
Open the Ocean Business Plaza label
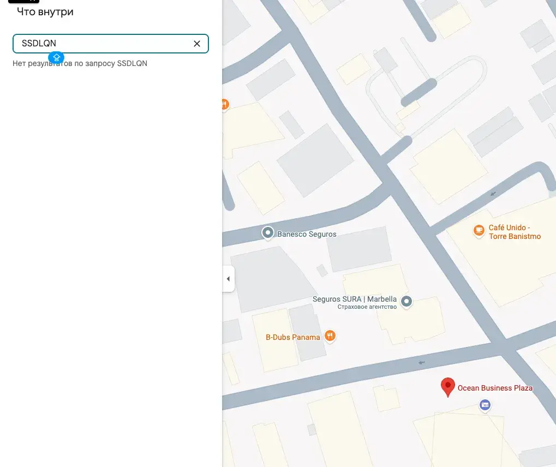coord(495,388)
